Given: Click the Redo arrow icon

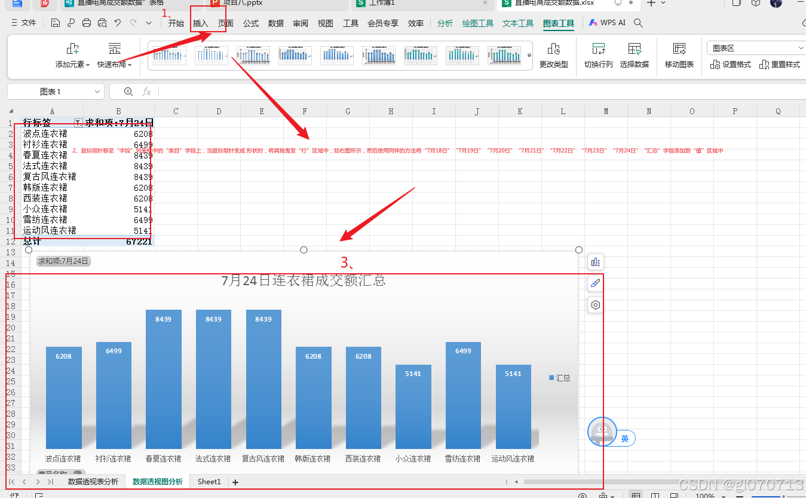Looking at the screenshot, I should click(133, 23).
